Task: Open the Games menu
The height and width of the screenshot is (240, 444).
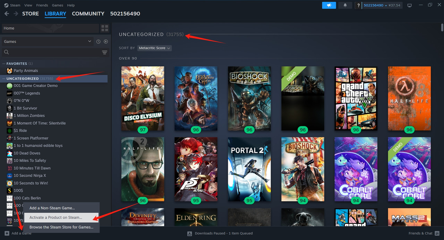Action: pyautogui.click(x=57, y=5)
